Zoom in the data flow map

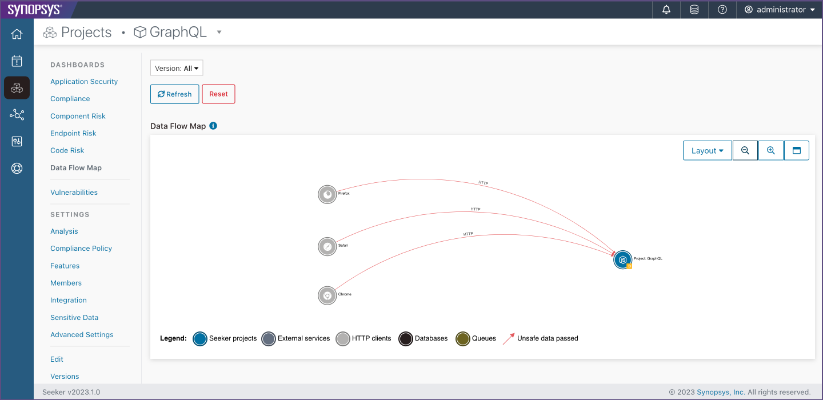pos(771,151)
